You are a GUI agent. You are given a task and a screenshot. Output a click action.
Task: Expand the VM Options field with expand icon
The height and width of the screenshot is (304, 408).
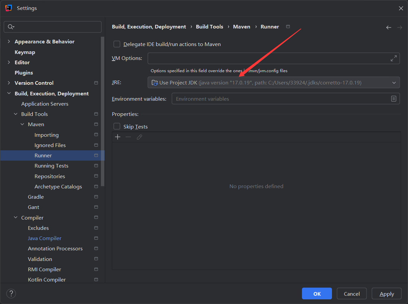coord(394,58)
